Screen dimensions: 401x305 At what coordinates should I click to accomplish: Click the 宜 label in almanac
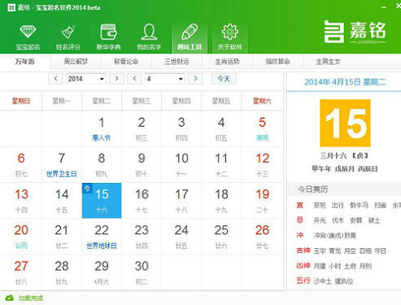click(x=299, y=205)
